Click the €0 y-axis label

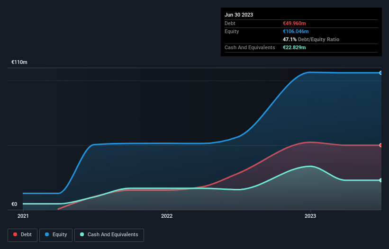14,204
